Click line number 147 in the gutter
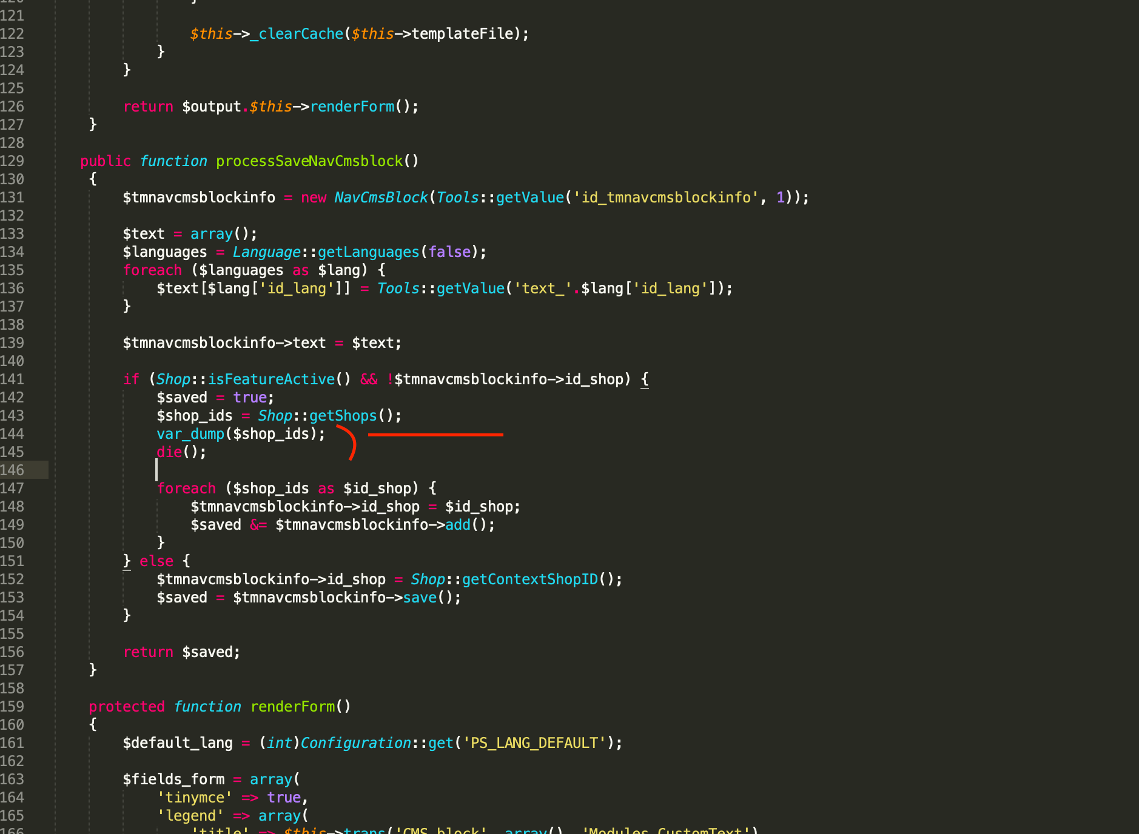 pos(12,489)
